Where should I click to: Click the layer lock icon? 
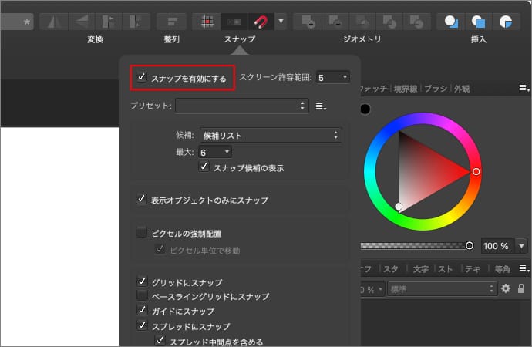click(521, 288)
